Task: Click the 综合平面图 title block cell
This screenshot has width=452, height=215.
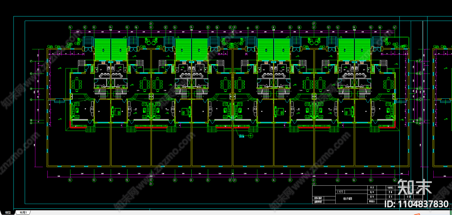Action: point(347,199)
